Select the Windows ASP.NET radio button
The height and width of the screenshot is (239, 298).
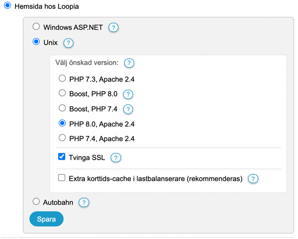pyautogui.click(x=36, y=26)
